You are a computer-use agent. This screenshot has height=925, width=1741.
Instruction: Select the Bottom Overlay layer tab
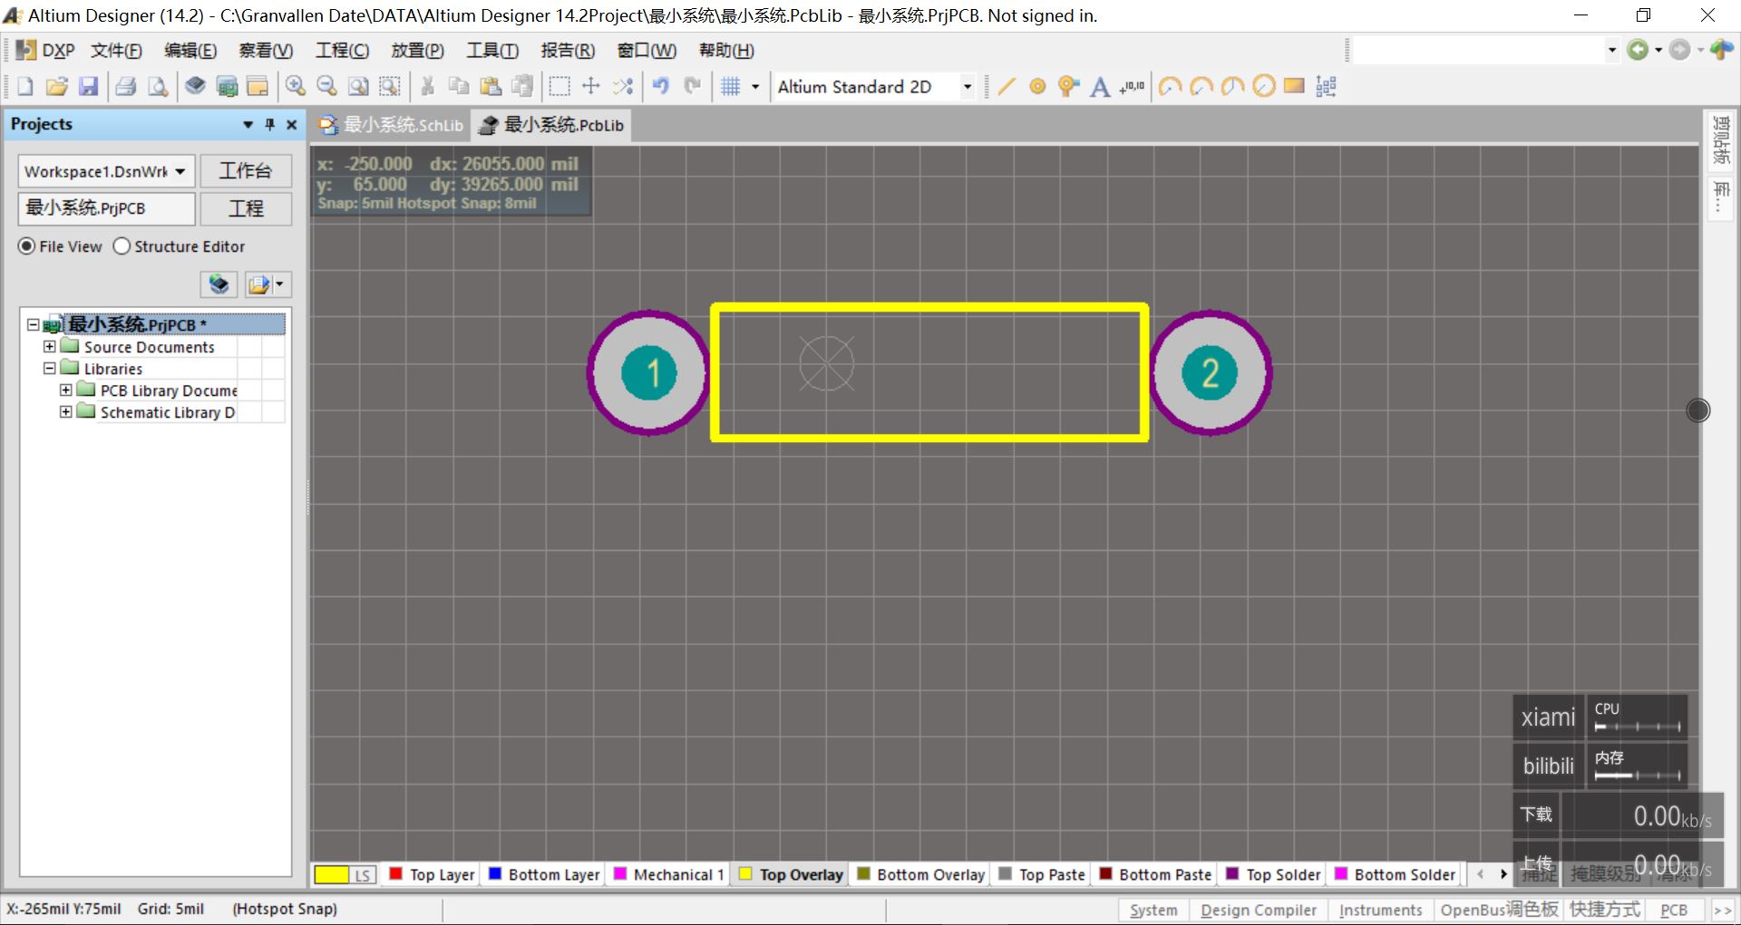(x=920, y=874)
